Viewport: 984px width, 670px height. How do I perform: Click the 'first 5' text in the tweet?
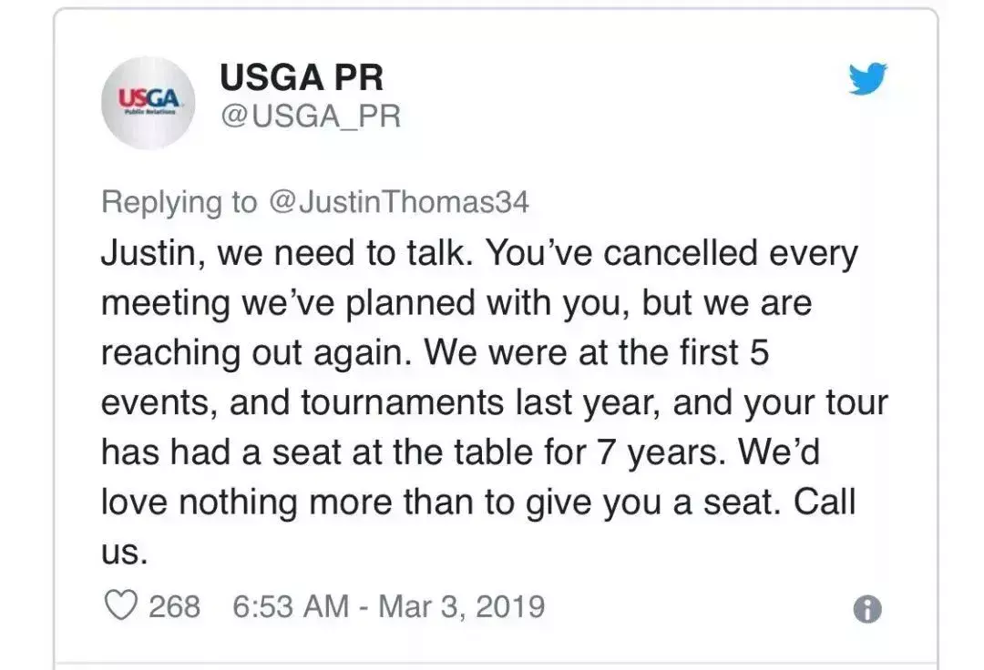pyautogui.click(x=724, y=352)
